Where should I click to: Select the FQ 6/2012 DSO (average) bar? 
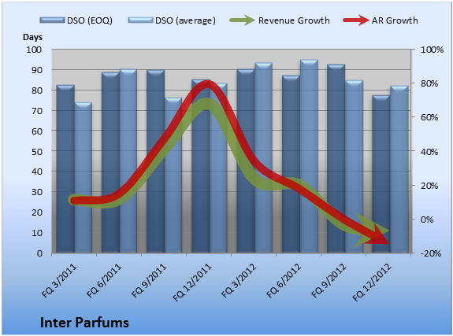(309, 156)
